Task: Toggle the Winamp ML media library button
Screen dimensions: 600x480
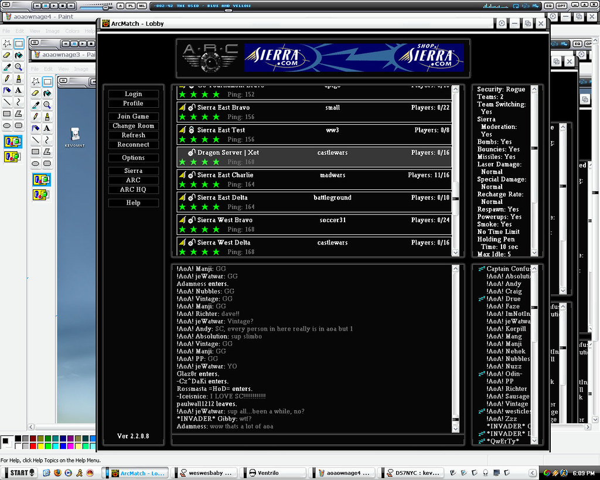Action: (x=141, y=6)
